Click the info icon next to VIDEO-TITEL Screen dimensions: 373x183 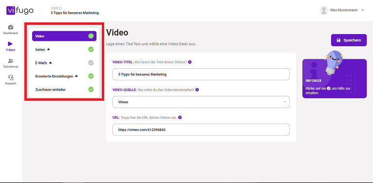pyautogui.click(x=189, y=62)
